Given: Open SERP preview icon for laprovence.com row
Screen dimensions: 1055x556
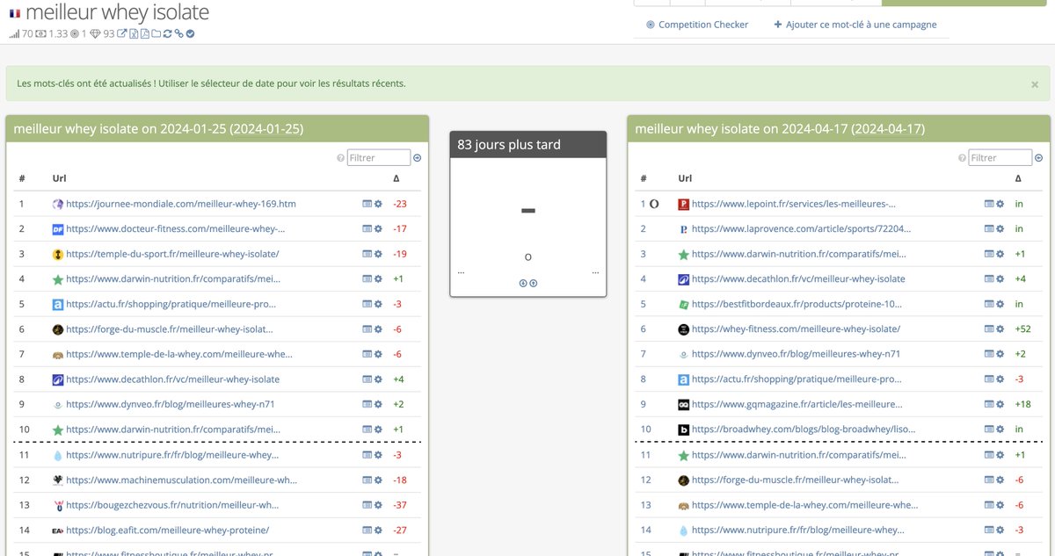Looking at the screenshot, I should pos(989,229).
